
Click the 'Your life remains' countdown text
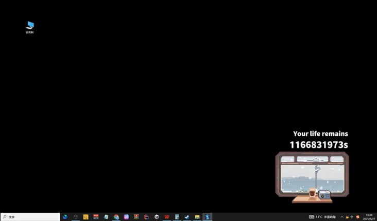(x=320, y=134)
